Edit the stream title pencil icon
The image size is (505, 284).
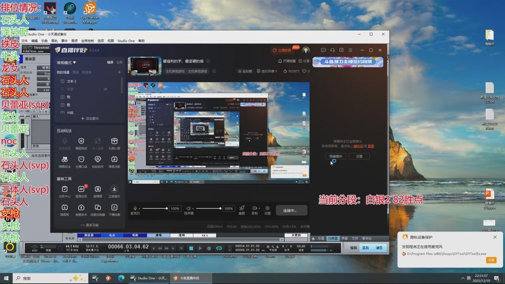tap(208, 61)
